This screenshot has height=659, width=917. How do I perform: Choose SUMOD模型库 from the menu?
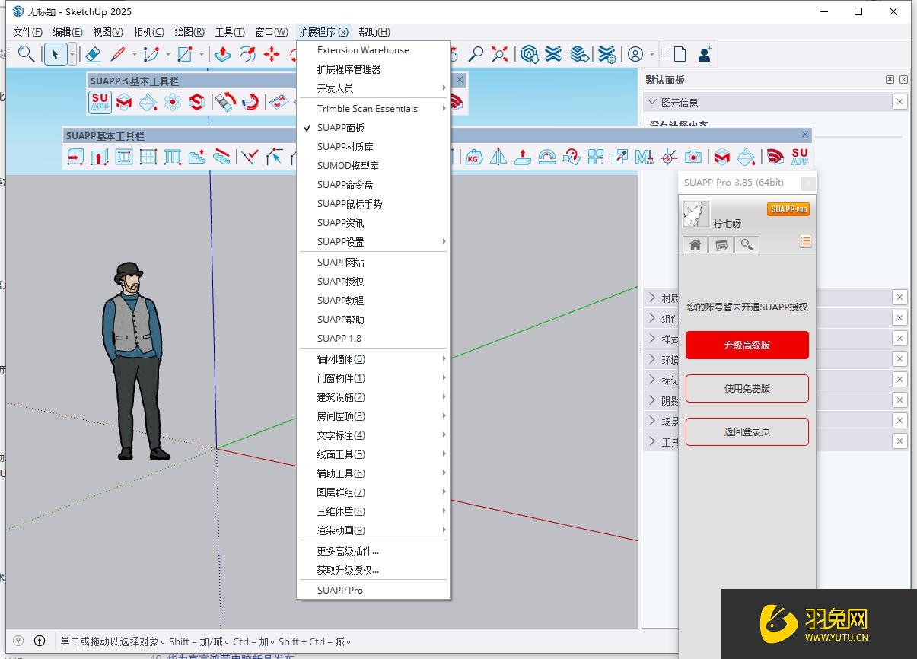click(x=373, y=166)
